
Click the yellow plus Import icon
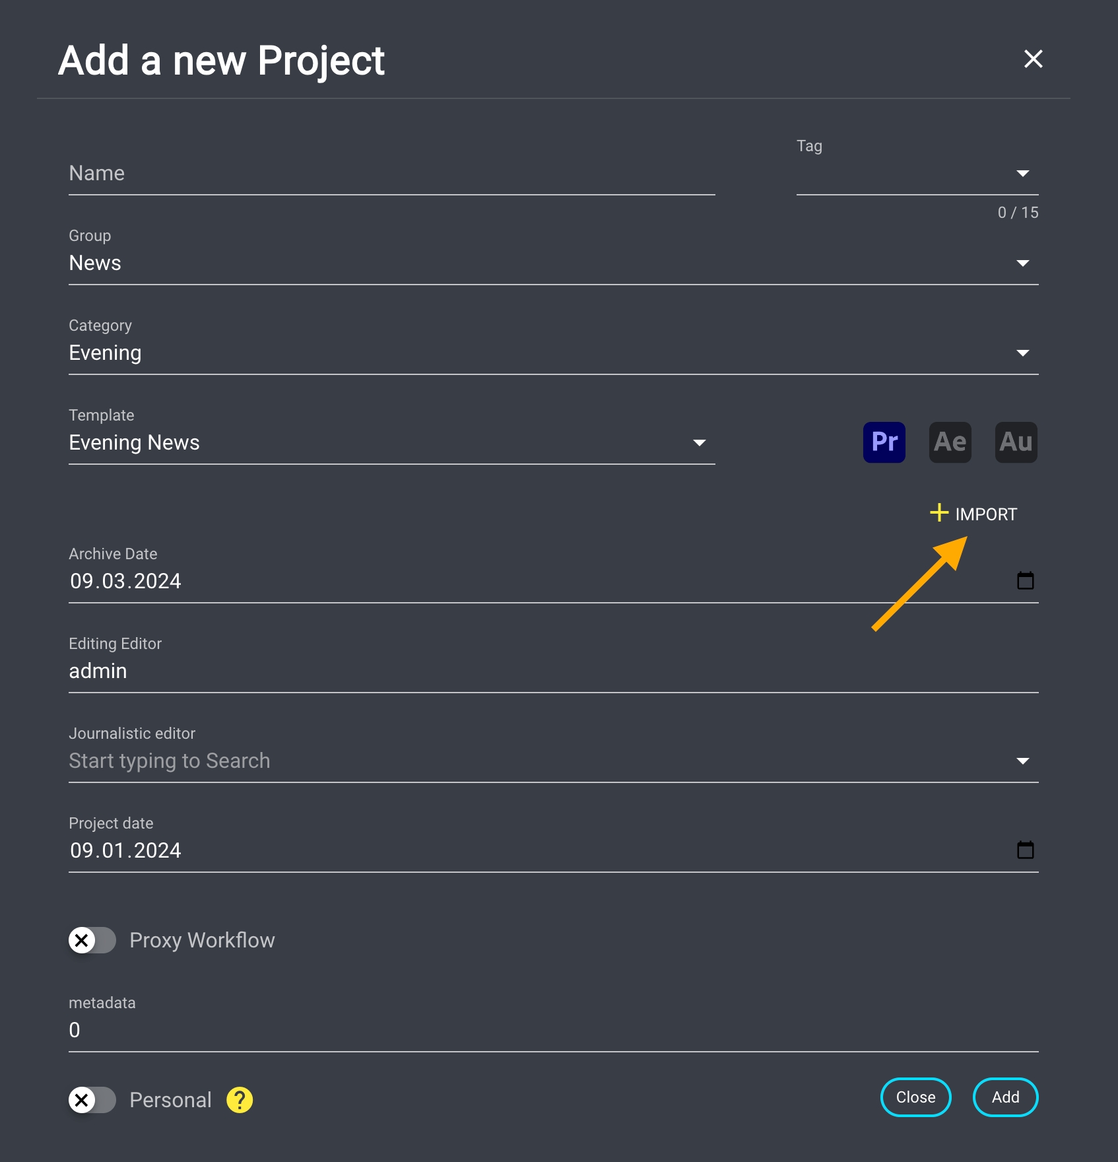pos(938,513)
